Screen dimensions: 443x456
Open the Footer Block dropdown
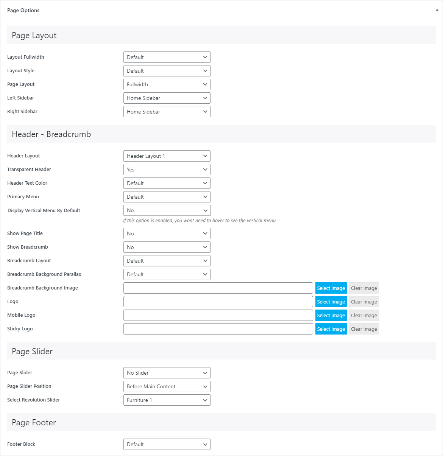167,444
